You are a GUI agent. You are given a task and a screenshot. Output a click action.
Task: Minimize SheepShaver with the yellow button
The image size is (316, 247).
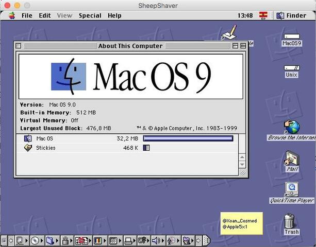pyautogui.click(x=17, y=6)
